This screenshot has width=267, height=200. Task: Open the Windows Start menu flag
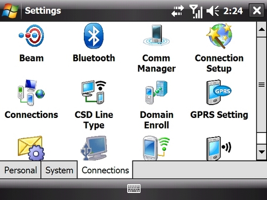pyautogui.click(x=10, y=11)
